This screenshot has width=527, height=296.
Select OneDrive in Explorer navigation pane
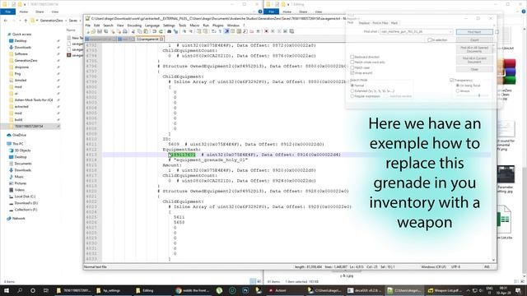[x=19, y=135]
